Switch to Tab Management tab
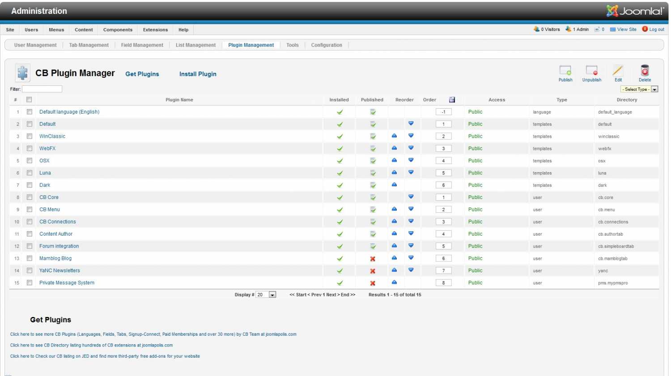The image size is (671, 376). pos(89,45)
